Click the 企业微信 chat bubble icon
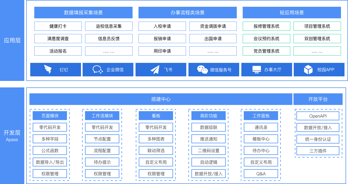This screenshot has height=184, width=348. click(97, 70)
